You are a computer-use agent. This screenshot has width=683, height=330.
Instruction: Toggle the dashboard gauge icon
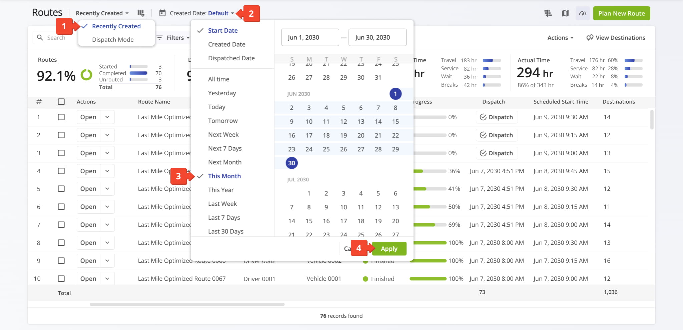582,13
